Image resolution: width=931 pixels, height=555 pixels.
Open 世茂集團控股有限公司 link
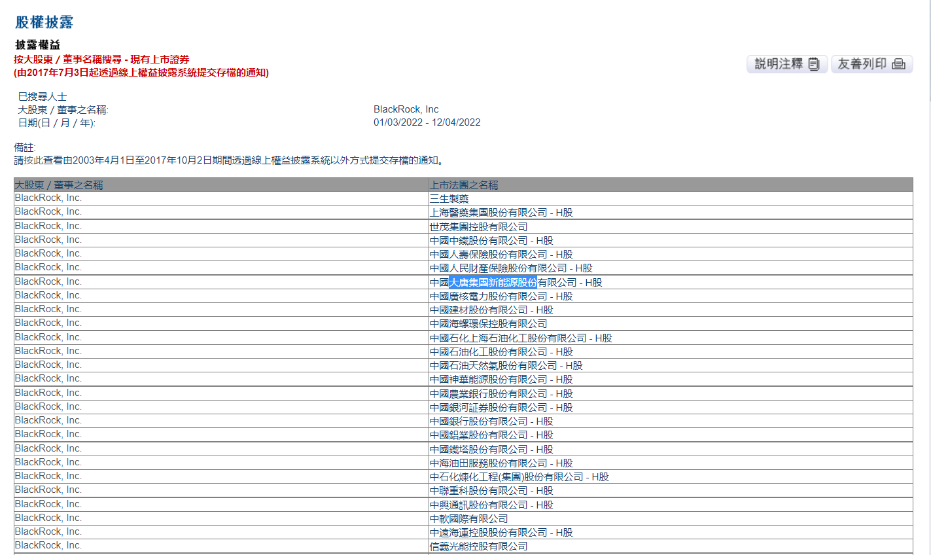479,227
